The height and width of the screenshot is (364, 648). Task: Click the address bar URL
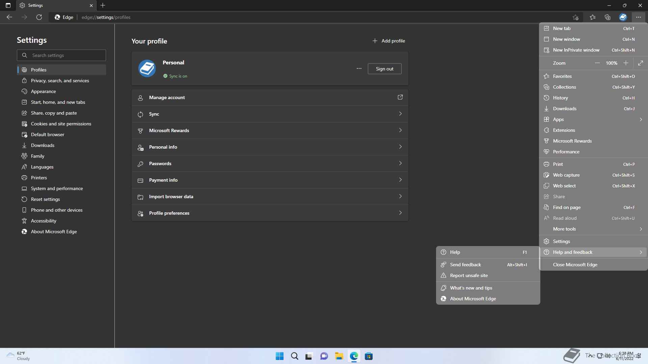click(x=106, y=17)
